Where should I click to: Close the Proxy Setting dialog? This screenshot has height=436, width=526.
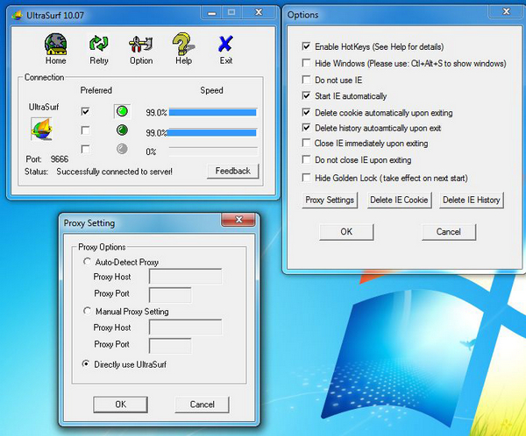[238, 220]
